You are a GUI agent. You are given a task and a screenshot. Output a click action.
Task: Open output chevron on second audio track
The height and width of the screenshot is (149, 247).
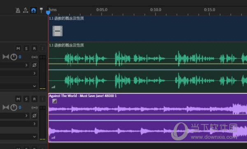point(34,124)
